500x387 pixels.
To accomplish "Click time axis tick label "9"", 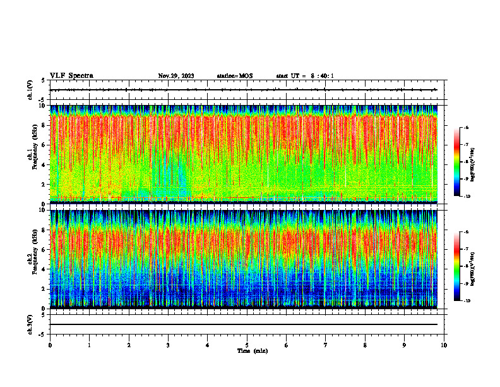I will tap(404, 345).
